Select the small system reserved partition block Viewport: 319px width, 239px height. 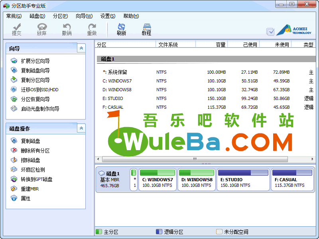tap(134, 180)
